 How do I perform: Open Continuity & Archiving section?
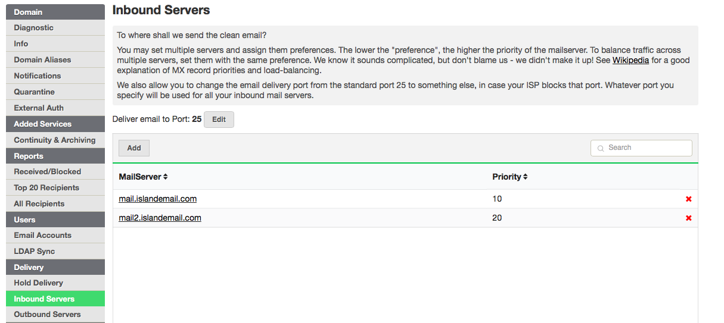tap(55, 140)
